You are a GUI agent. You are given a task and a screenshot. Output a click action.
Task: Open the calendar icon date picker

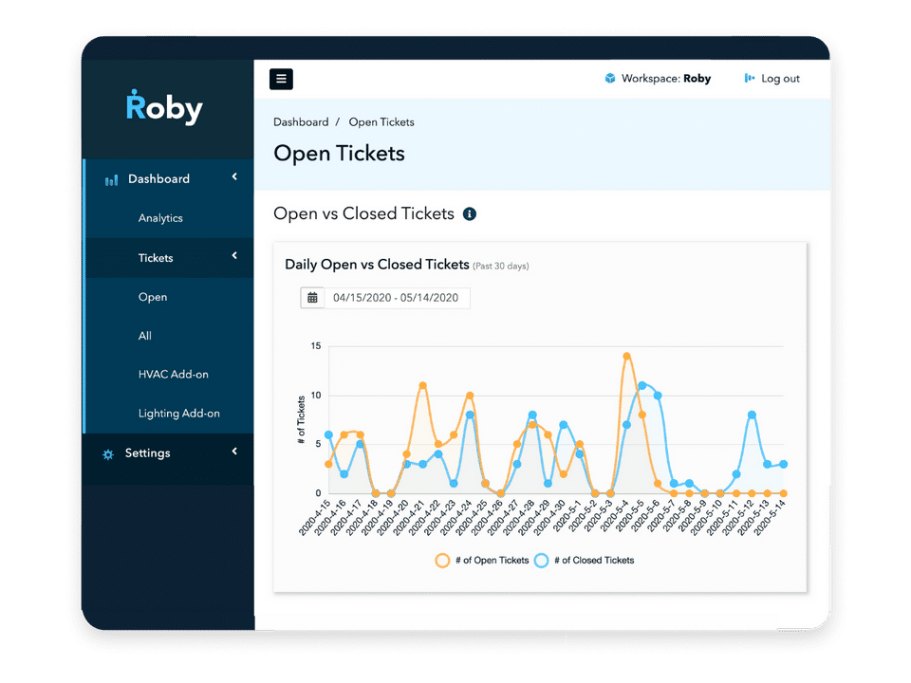[x=312, y=298]
